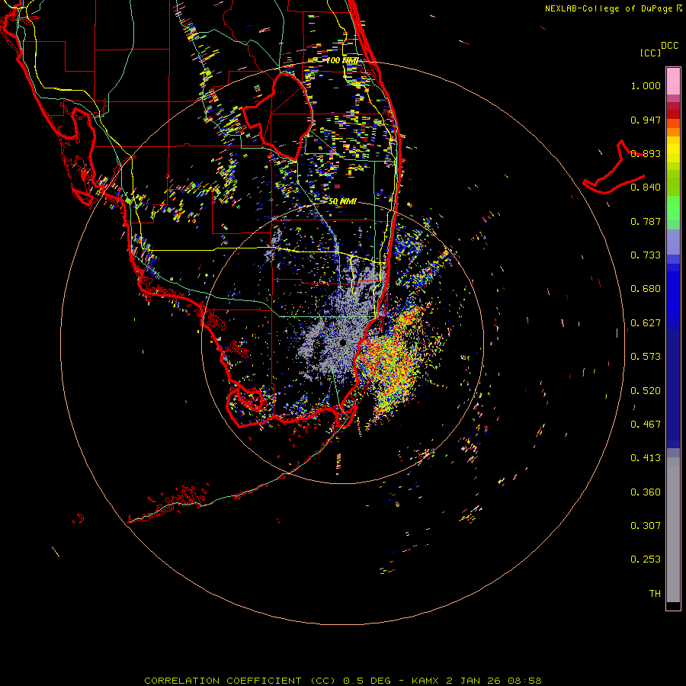Viewport: 686px width, 686px height.
Task: Select the 0.947 scale value
Action: [646, 120]
